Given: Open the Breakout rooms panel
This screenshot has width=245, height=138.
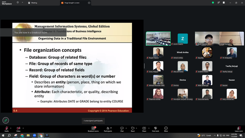Looking at the screenshot, I should (x=93, y=129).
